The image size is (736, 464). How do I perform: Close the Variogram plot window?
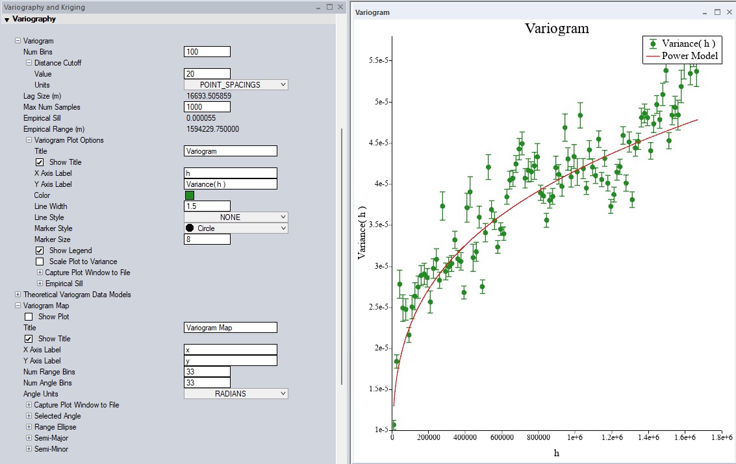pos(730,12)
